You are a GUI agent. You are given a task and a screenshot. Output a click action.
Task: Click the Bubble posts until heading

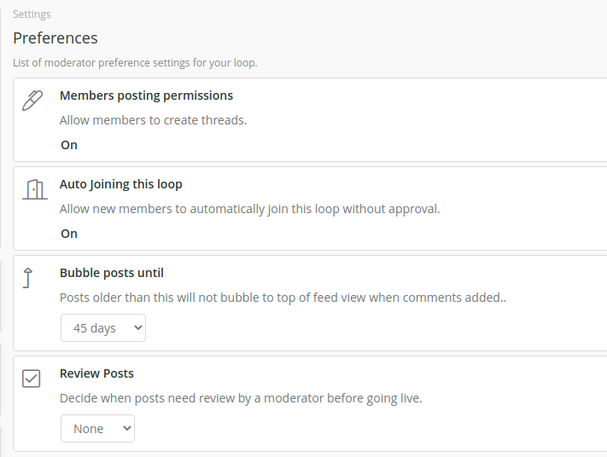coord(112,273)
